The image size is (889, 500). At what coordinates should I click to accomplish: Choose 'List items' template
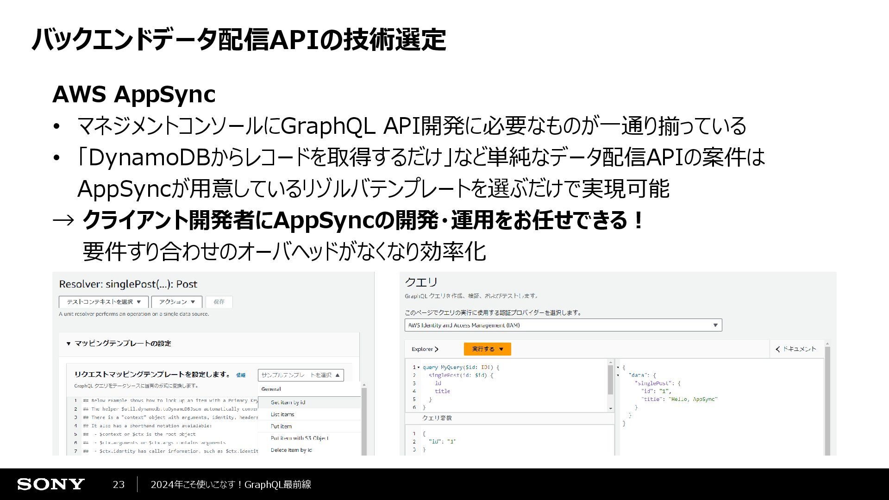[x=309, y=414]
